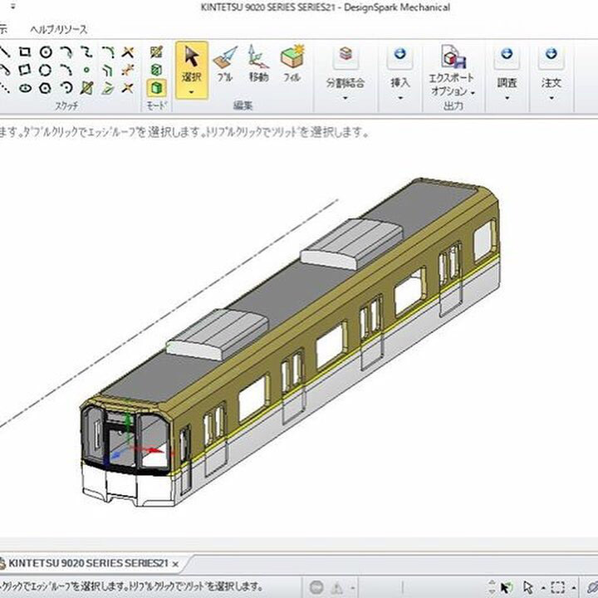
Task: Close the KINTETSU 9020 SERIES SERIES21 tab
Action: pos(175,564)
